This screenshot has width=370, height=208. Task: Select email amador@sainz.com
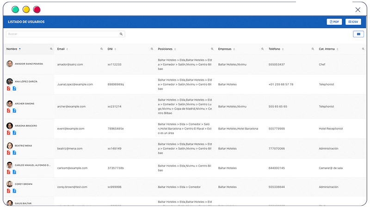(70, 64)
